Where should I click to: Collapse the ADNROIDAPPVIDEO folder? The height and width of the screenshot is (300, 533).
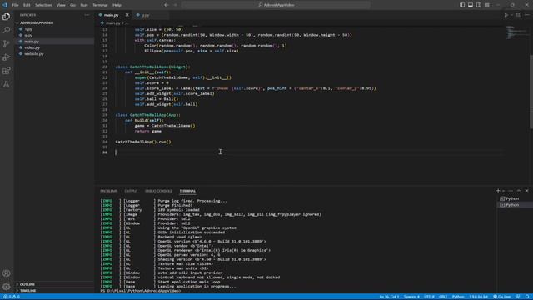[x=37, y=22]
